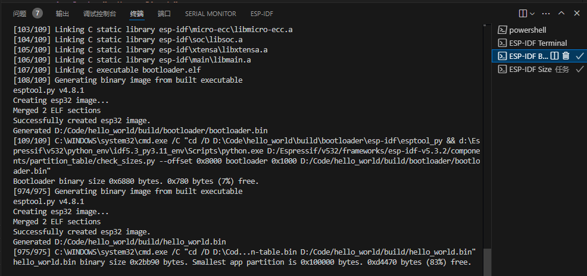Open the panel's more actions menu

pyautogui.click(x=547, y=13)
